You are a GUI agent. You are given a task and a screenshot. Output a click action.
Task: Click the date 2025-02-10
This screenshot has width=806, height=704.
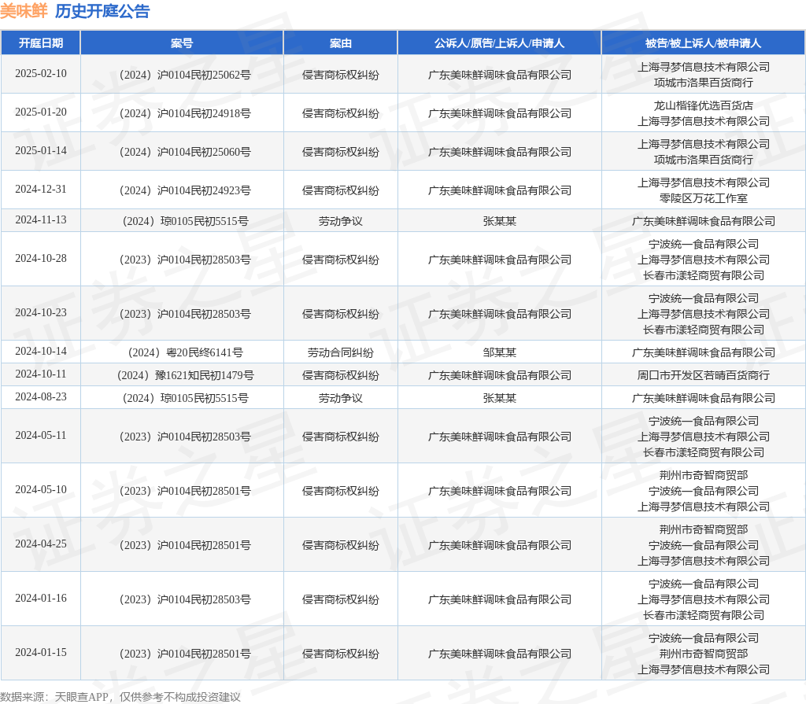(41, 73)
